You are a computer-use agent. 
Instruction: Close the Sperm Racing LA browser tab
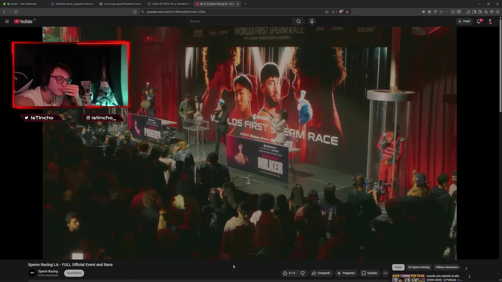238,4
